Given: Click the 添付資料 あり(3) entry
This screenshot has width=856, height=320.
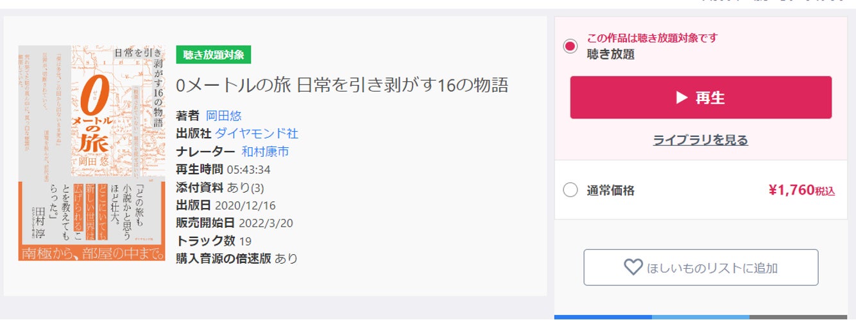Looking at the screenshot, I should pos(220,188).
